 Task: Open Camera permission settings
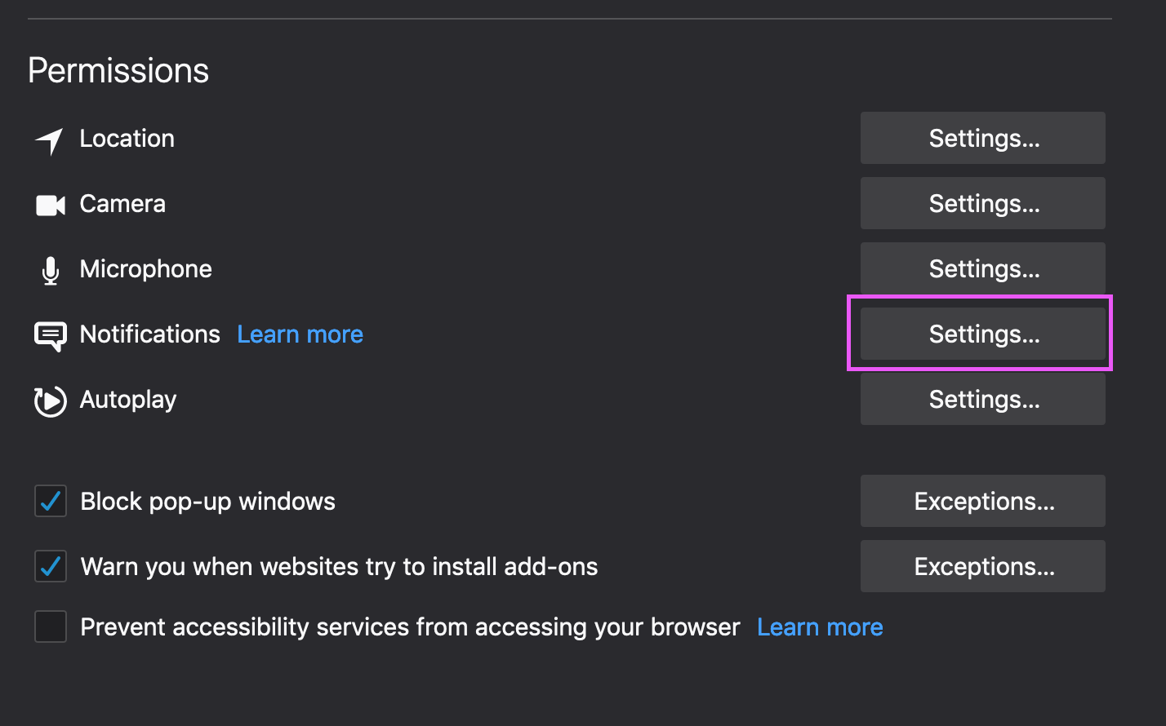pos(982,204)
